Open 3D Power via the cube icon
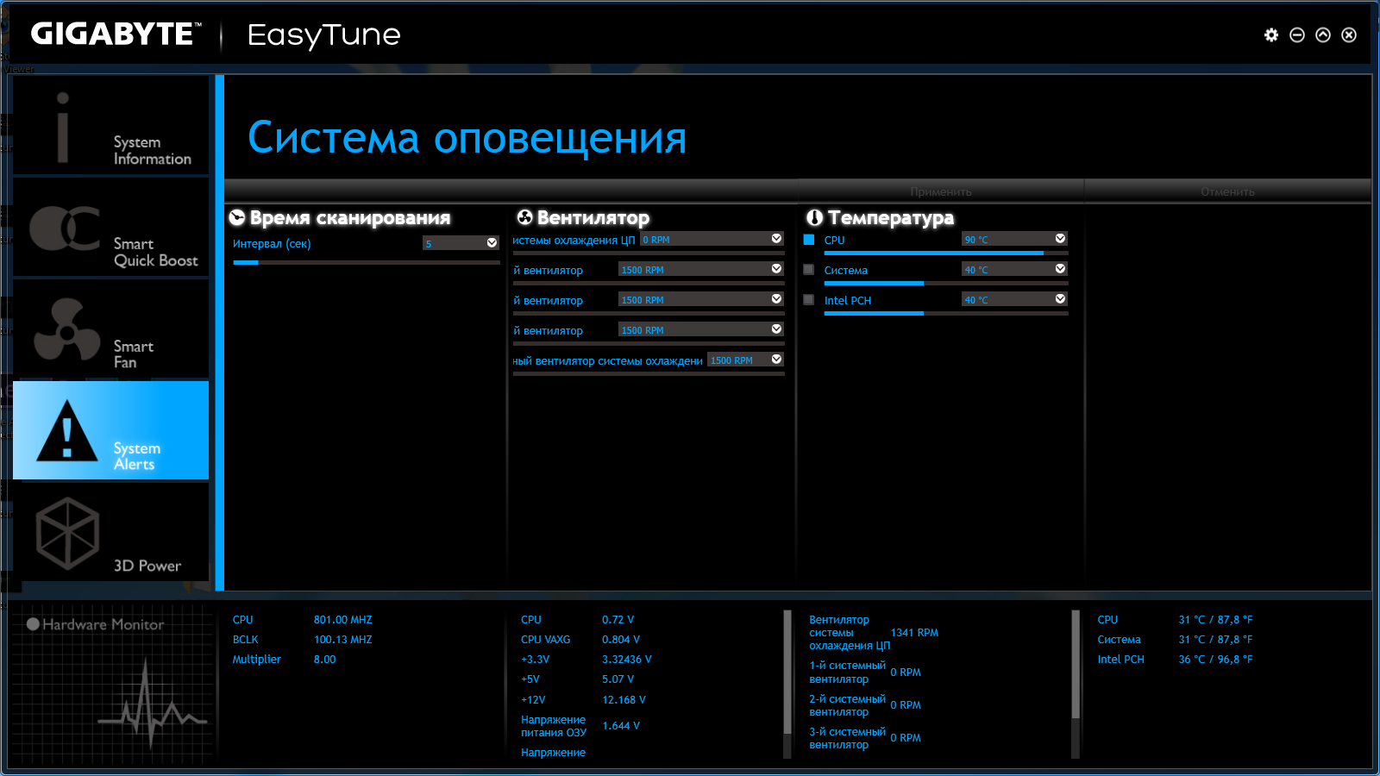Image resolution: width=1380 pixels, height=776 pixels. tap(67, 533)
